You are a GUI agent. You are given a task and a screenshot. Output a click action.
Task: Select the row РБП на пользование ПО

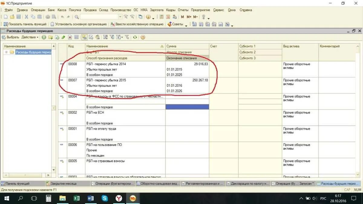tap(207, 150)
